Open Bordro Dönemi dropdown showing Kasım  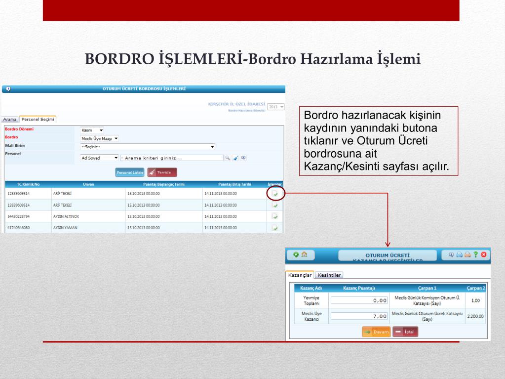pos(92,130)
